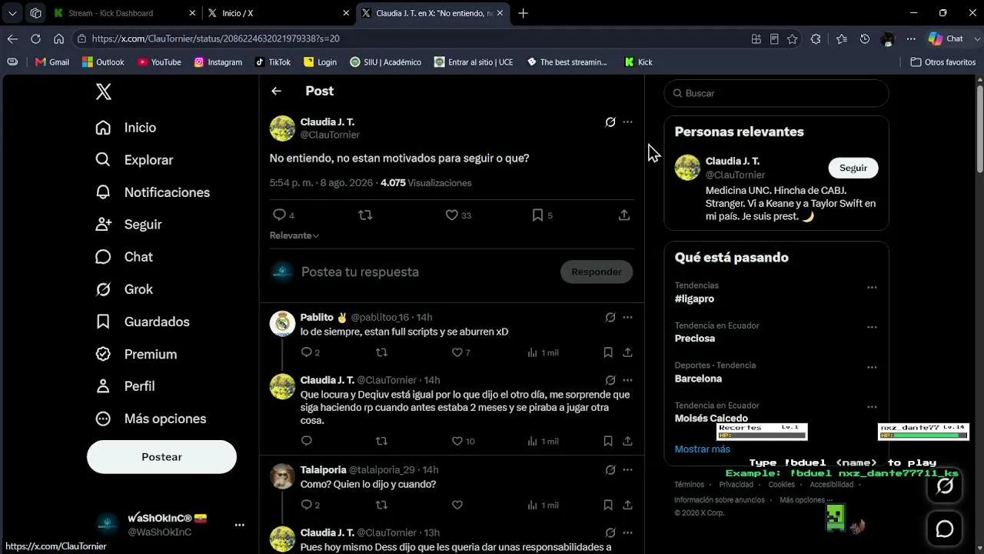Like Talaiporia's reply
This screenshot has width=984, height=554.
click(x=457, y=505)
